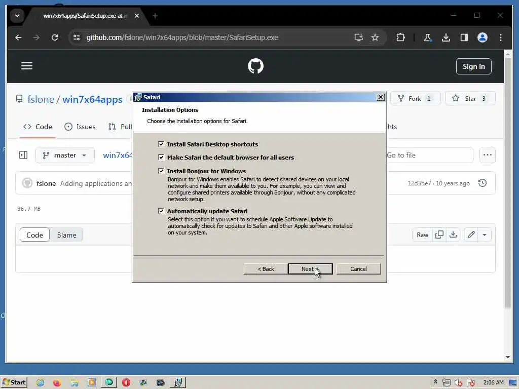Image resolution: width=519 pixels, height=389 pixels.
Task: Close the Safari installer dialog
Action: click(x=381, y=97)
